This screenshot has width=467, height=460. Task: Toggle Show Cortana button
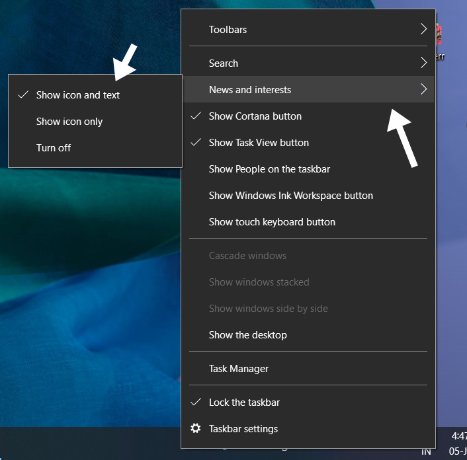coord(308,116)
